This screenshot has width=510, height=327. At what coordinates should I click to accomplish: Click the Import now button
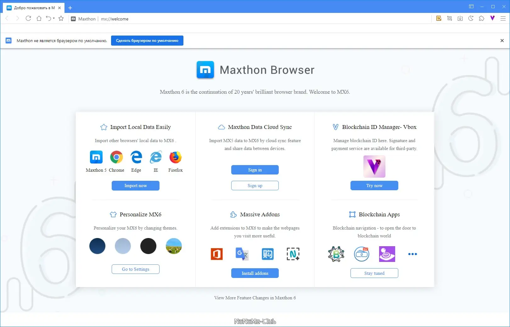tap(136, 186)
